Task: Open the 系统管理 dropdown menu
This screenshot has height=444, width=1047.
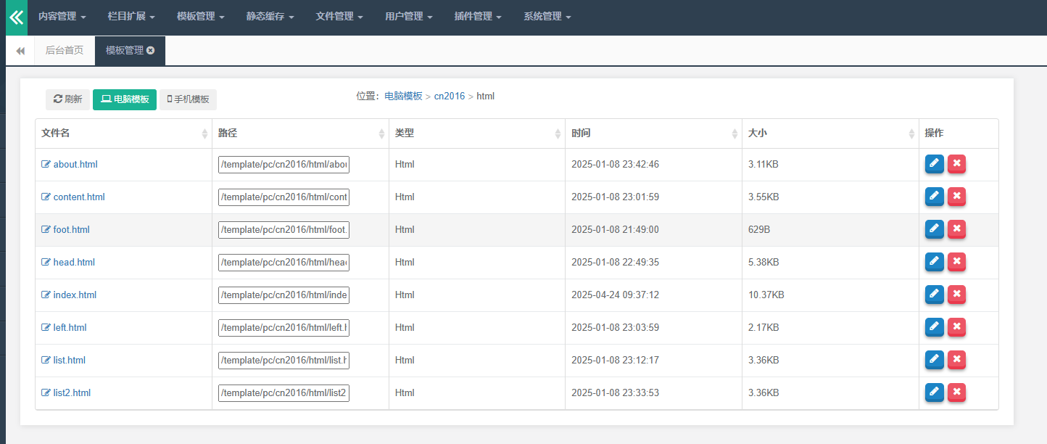Action: pos(547,17)
